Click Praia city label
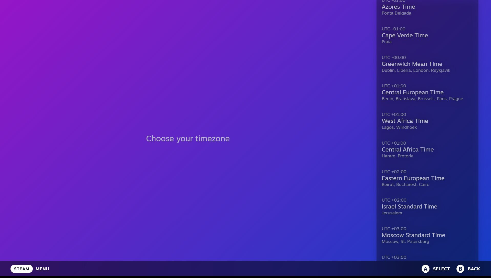 coord(386,42)
